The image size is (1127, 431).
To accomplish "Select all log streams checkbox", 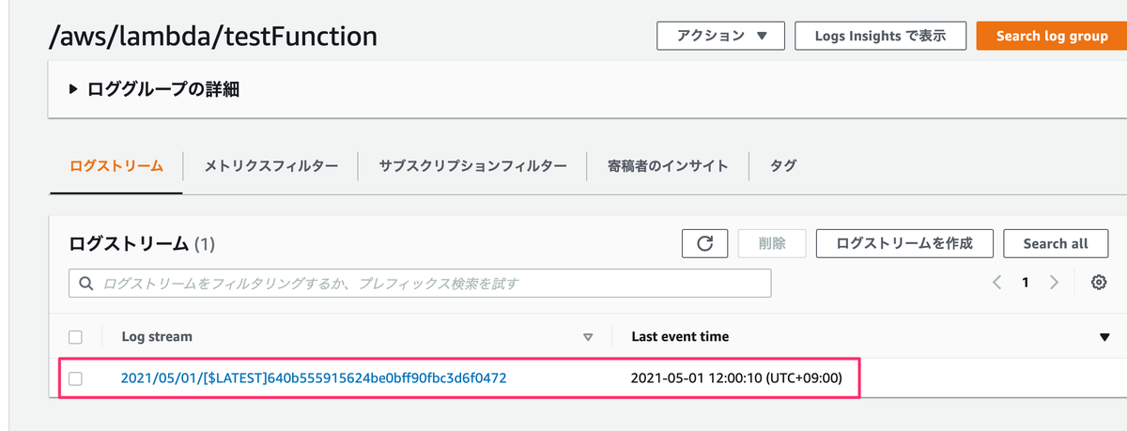I will point(76,337).
